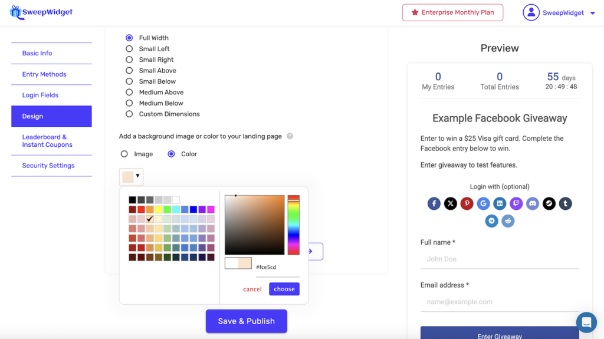Click the Reddit login icon
This screenshot has width=604, height=339.
(x=508, y=221)
